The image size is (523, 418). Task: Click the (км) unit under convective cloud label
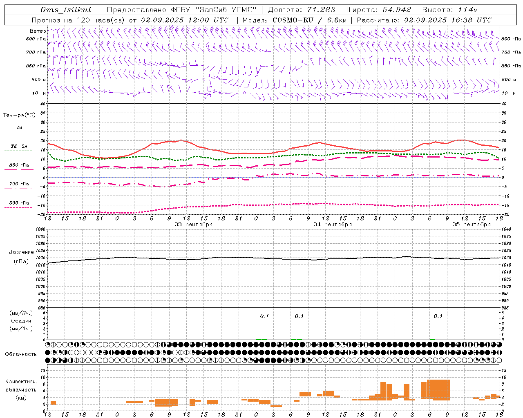tap(21, 397)
